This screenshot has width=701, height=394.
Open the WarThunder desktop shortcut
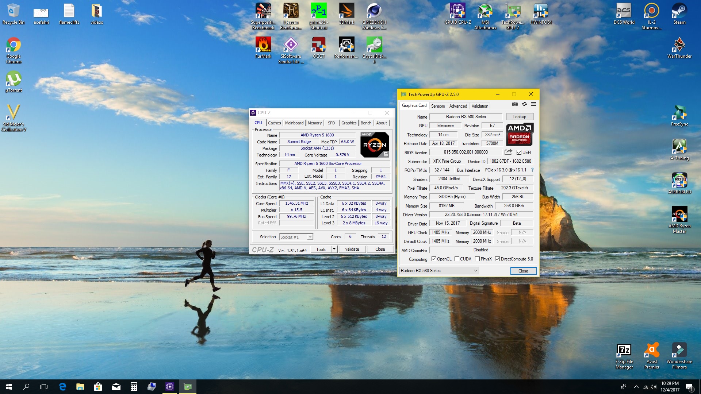pos(679,48)
